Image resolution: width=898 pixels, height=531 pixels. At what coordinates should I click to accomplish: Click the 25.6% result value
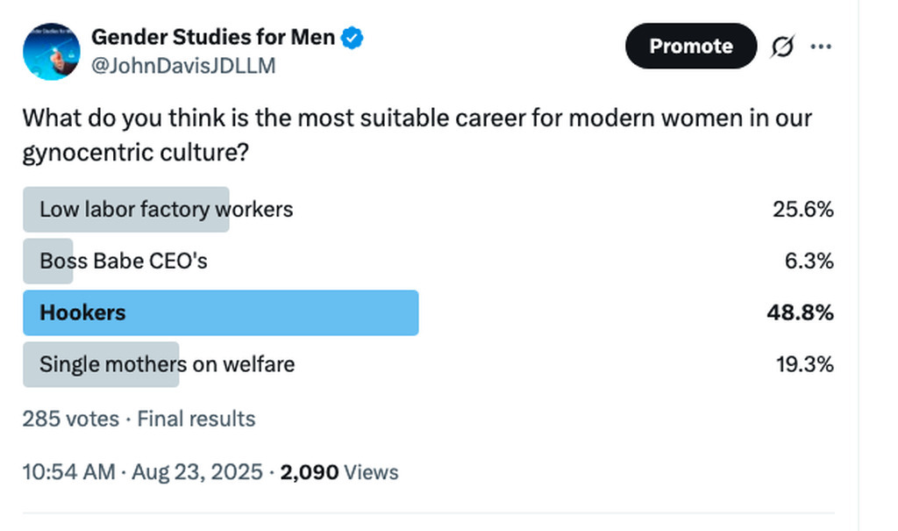(x=802, y=210)
